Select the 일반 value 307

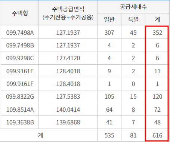click(109, 33)
